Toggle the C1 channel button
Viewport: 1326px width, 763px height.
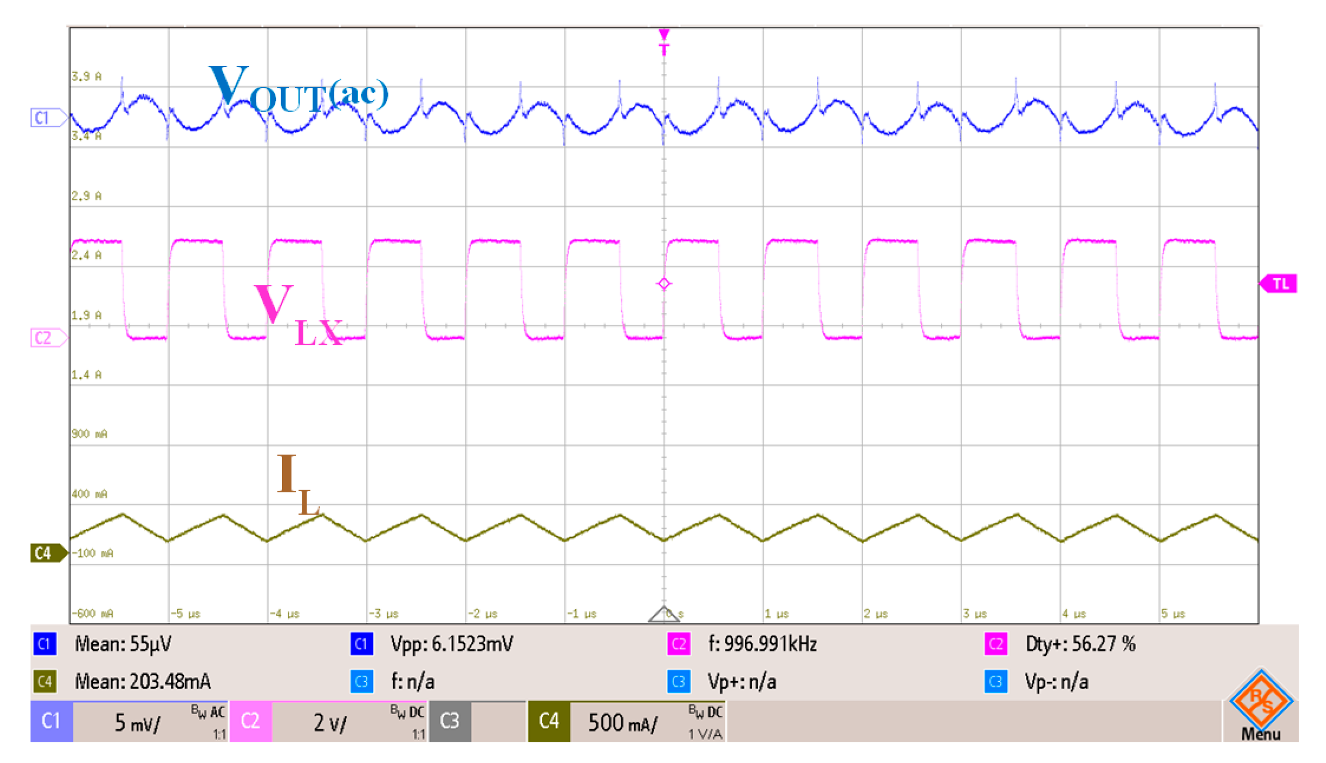51,722
